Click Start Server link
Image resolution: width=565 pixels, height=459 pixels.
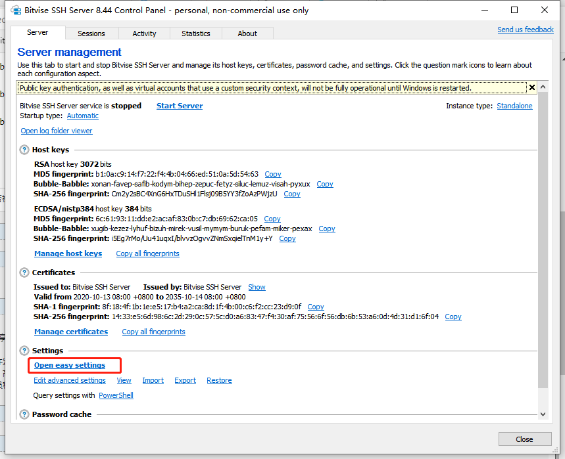point(180,106)
